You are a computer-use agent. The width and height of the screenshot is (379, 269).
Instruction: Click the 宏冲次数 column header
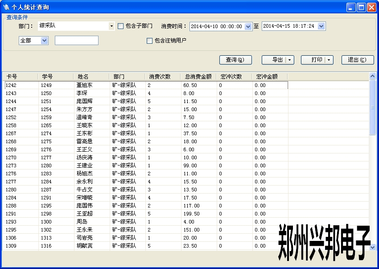click(234, 77)
